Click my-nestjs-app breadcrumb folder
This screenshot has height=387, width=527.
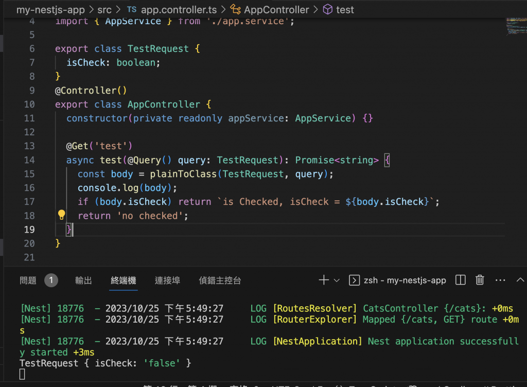50,10
